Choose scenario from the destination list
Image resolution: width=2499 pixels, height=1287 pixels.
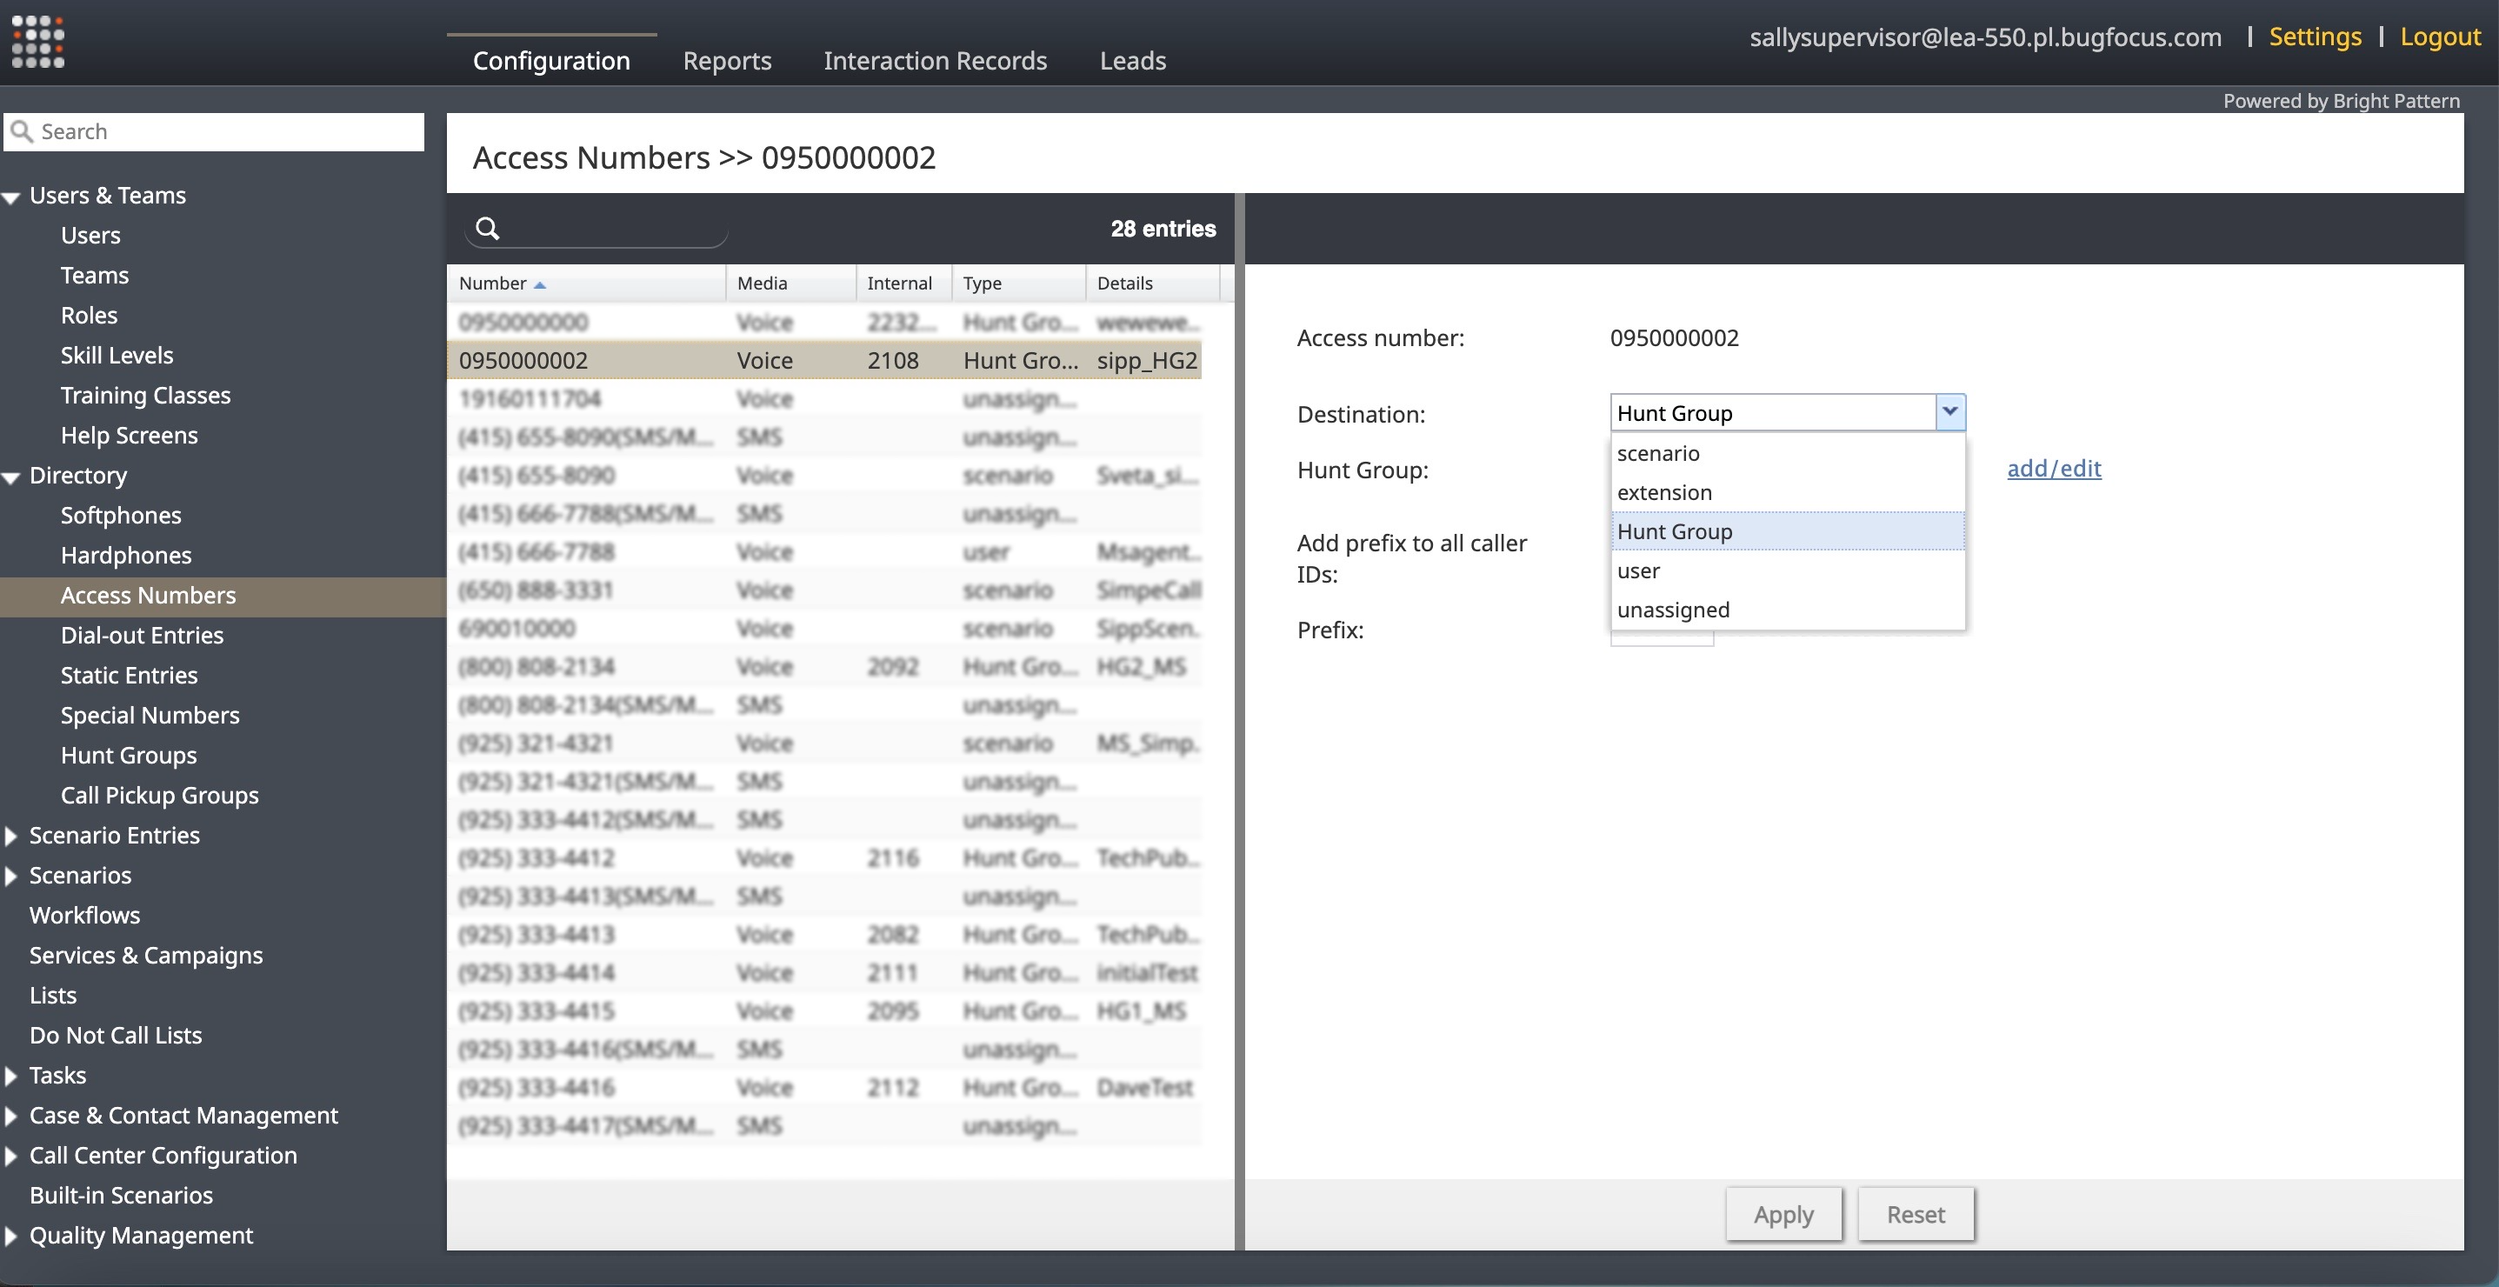click(x=1788, y=453)
